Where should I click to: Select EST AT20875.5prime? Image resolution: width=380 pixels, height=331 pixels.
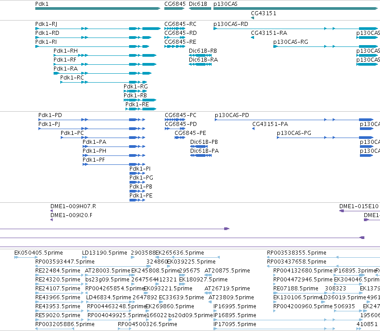pos(227,271)
